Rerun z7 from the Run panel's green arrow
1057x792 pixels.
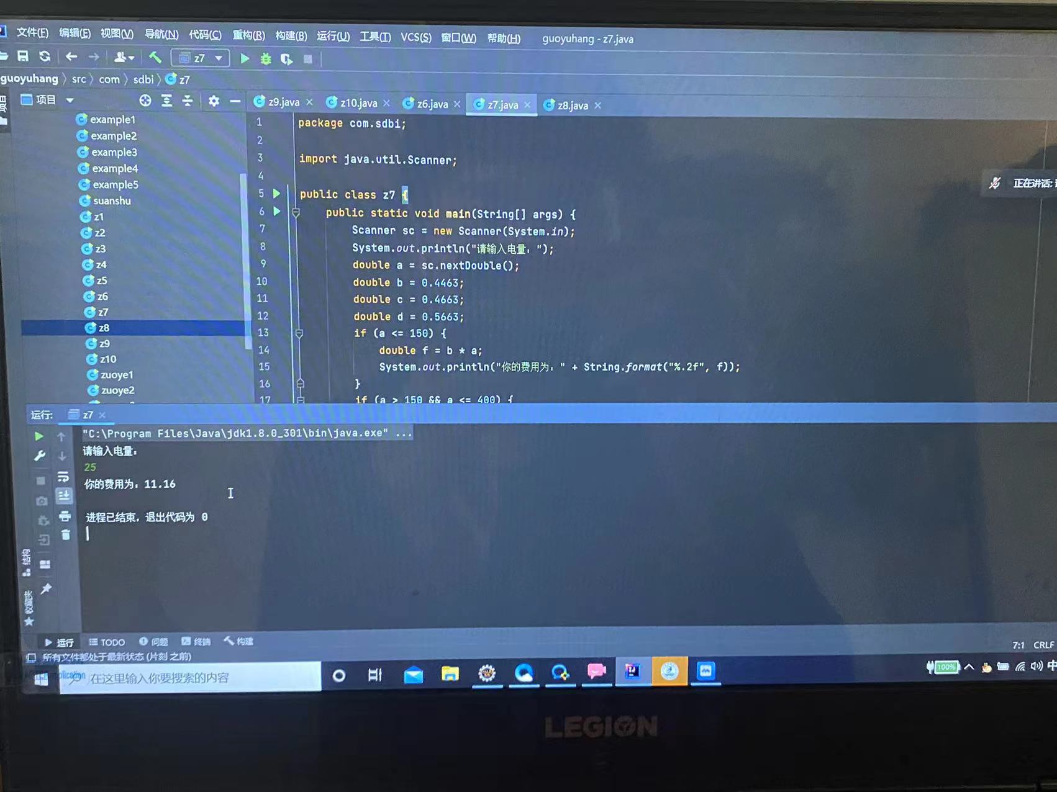[39, 436]
